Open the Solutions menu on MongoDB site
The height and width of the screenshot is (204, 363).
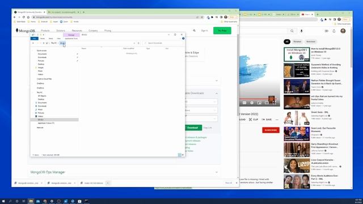point(61,31)
